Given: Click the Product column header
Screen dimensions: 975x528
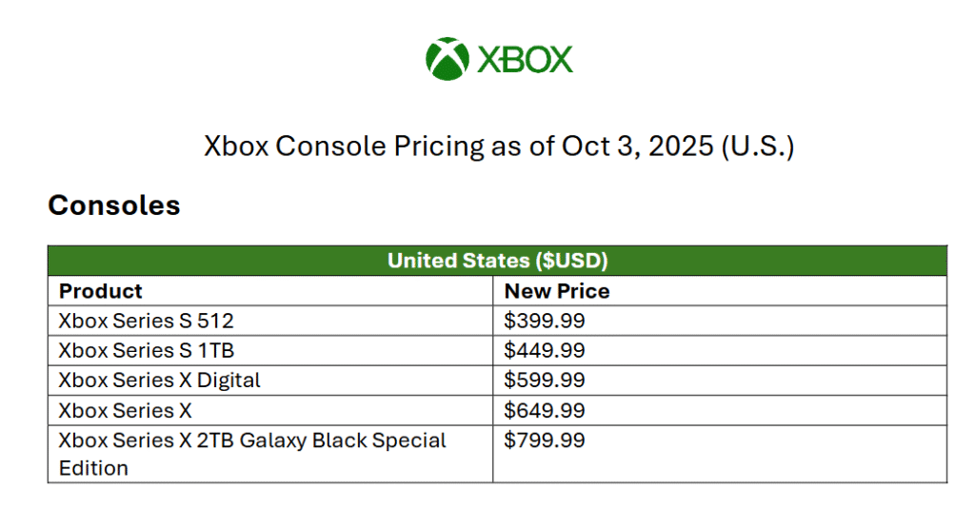Looking at the screenshot, I should pos(270,291).
